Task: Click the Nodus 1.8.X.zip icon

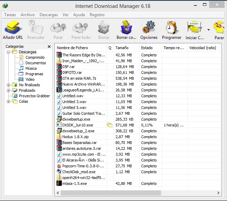Action: pyautogui.click(x=59, y=137)
